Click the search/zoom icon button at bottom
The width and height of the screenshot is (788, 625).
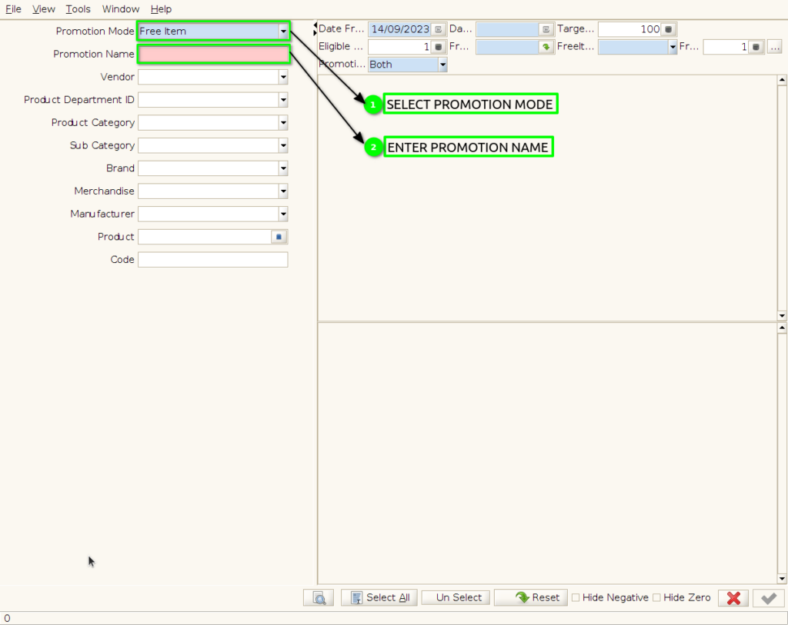point(319,598)
